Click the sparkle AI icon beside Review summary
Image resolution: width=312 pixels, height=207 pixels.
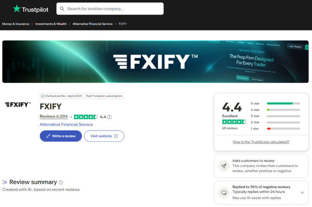(x=5, y=182)
